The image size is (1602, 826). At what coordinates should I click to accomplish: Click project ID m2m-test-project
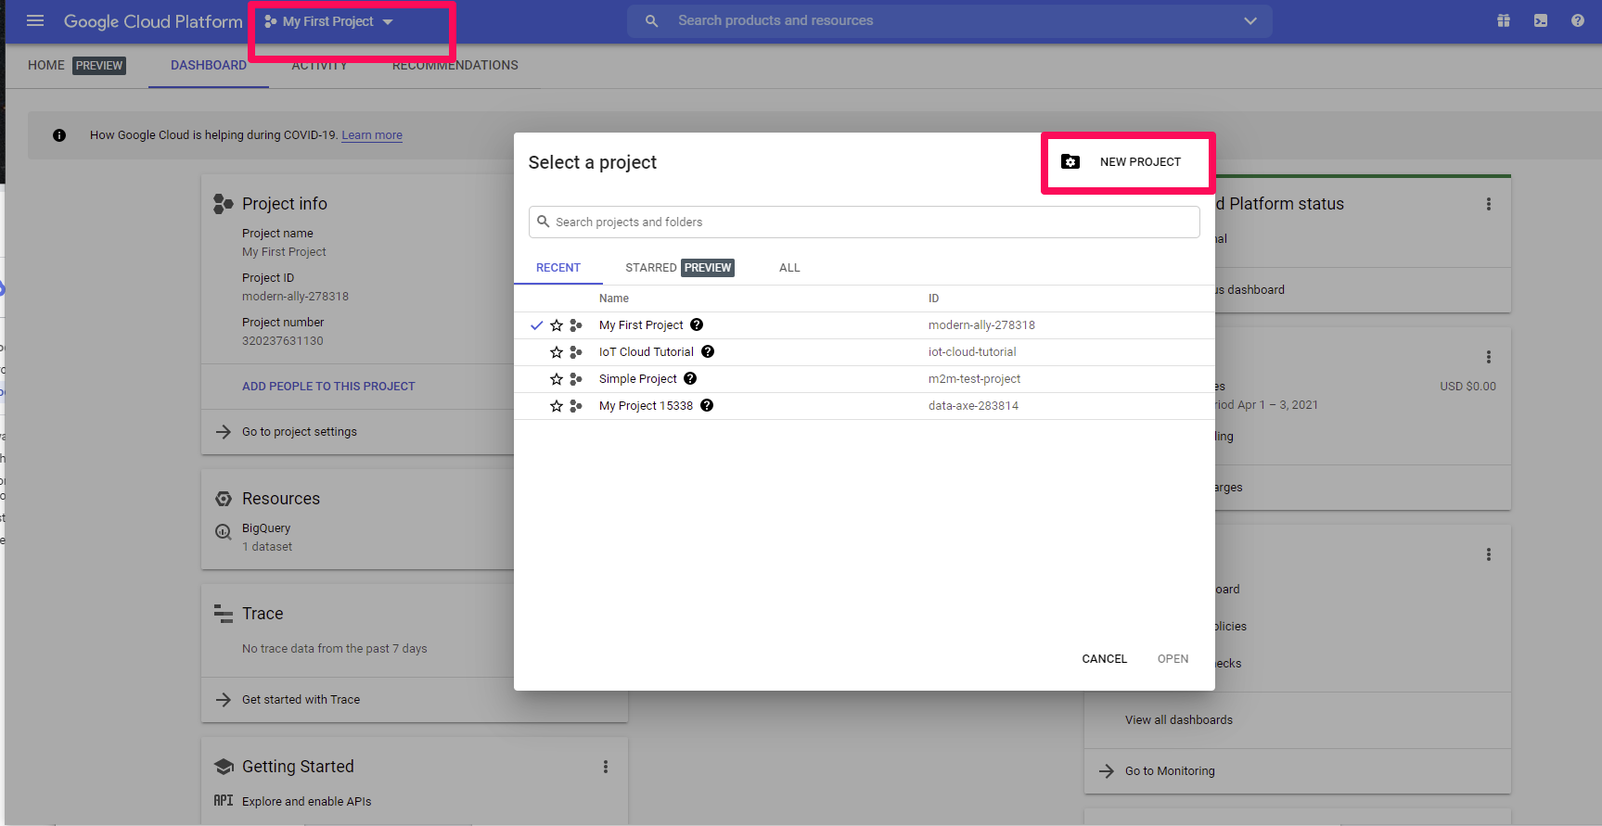(x=974, y=379)
